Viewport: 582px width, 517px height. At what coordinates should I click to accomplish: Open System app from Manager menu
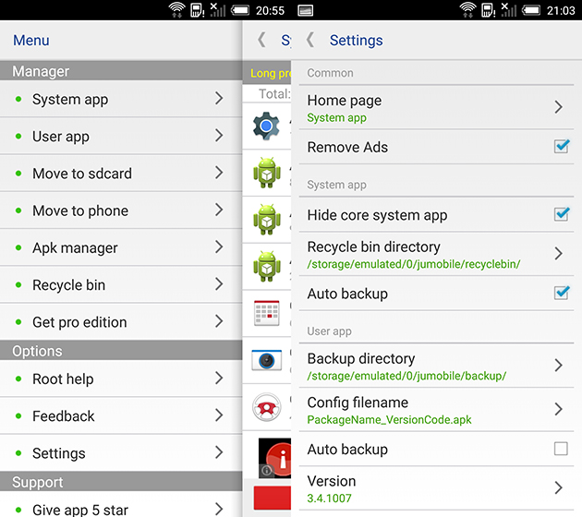[120, 100]
